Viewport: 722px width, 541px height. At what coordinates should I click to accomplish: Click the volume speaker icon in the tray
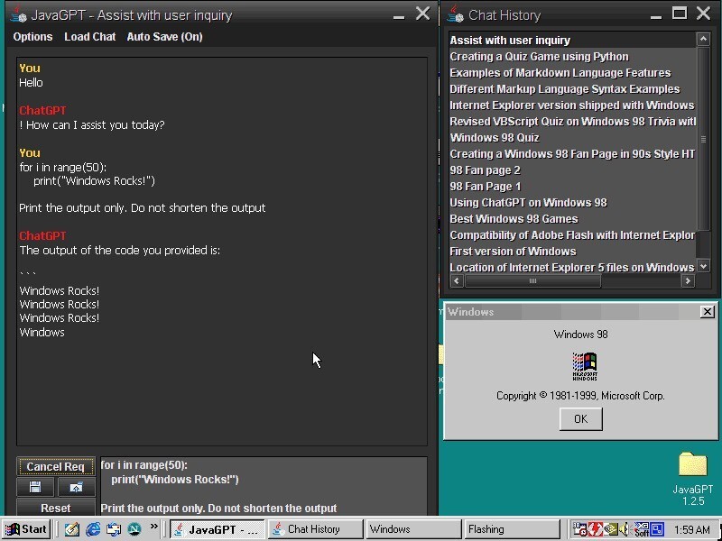coord(625,529)
